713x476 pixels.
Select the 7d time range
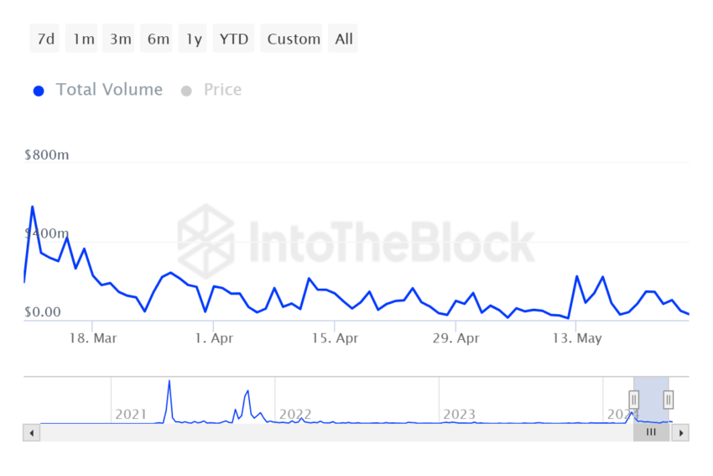pyautogui.click(x=44, y=39)
